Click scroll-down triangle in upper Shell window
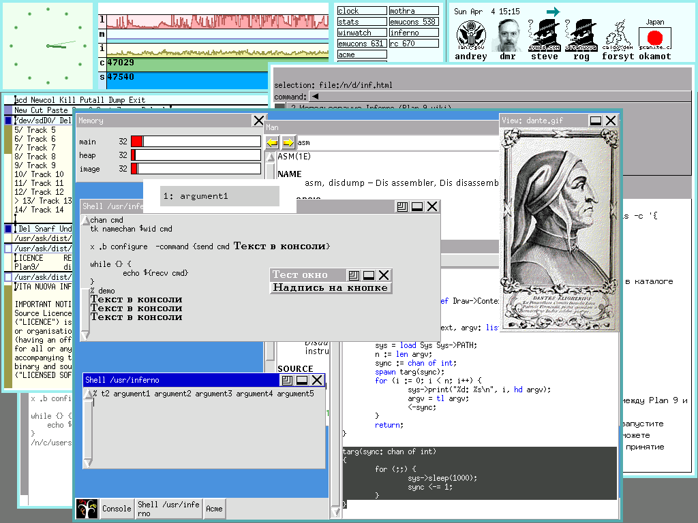 coord(85,335)
